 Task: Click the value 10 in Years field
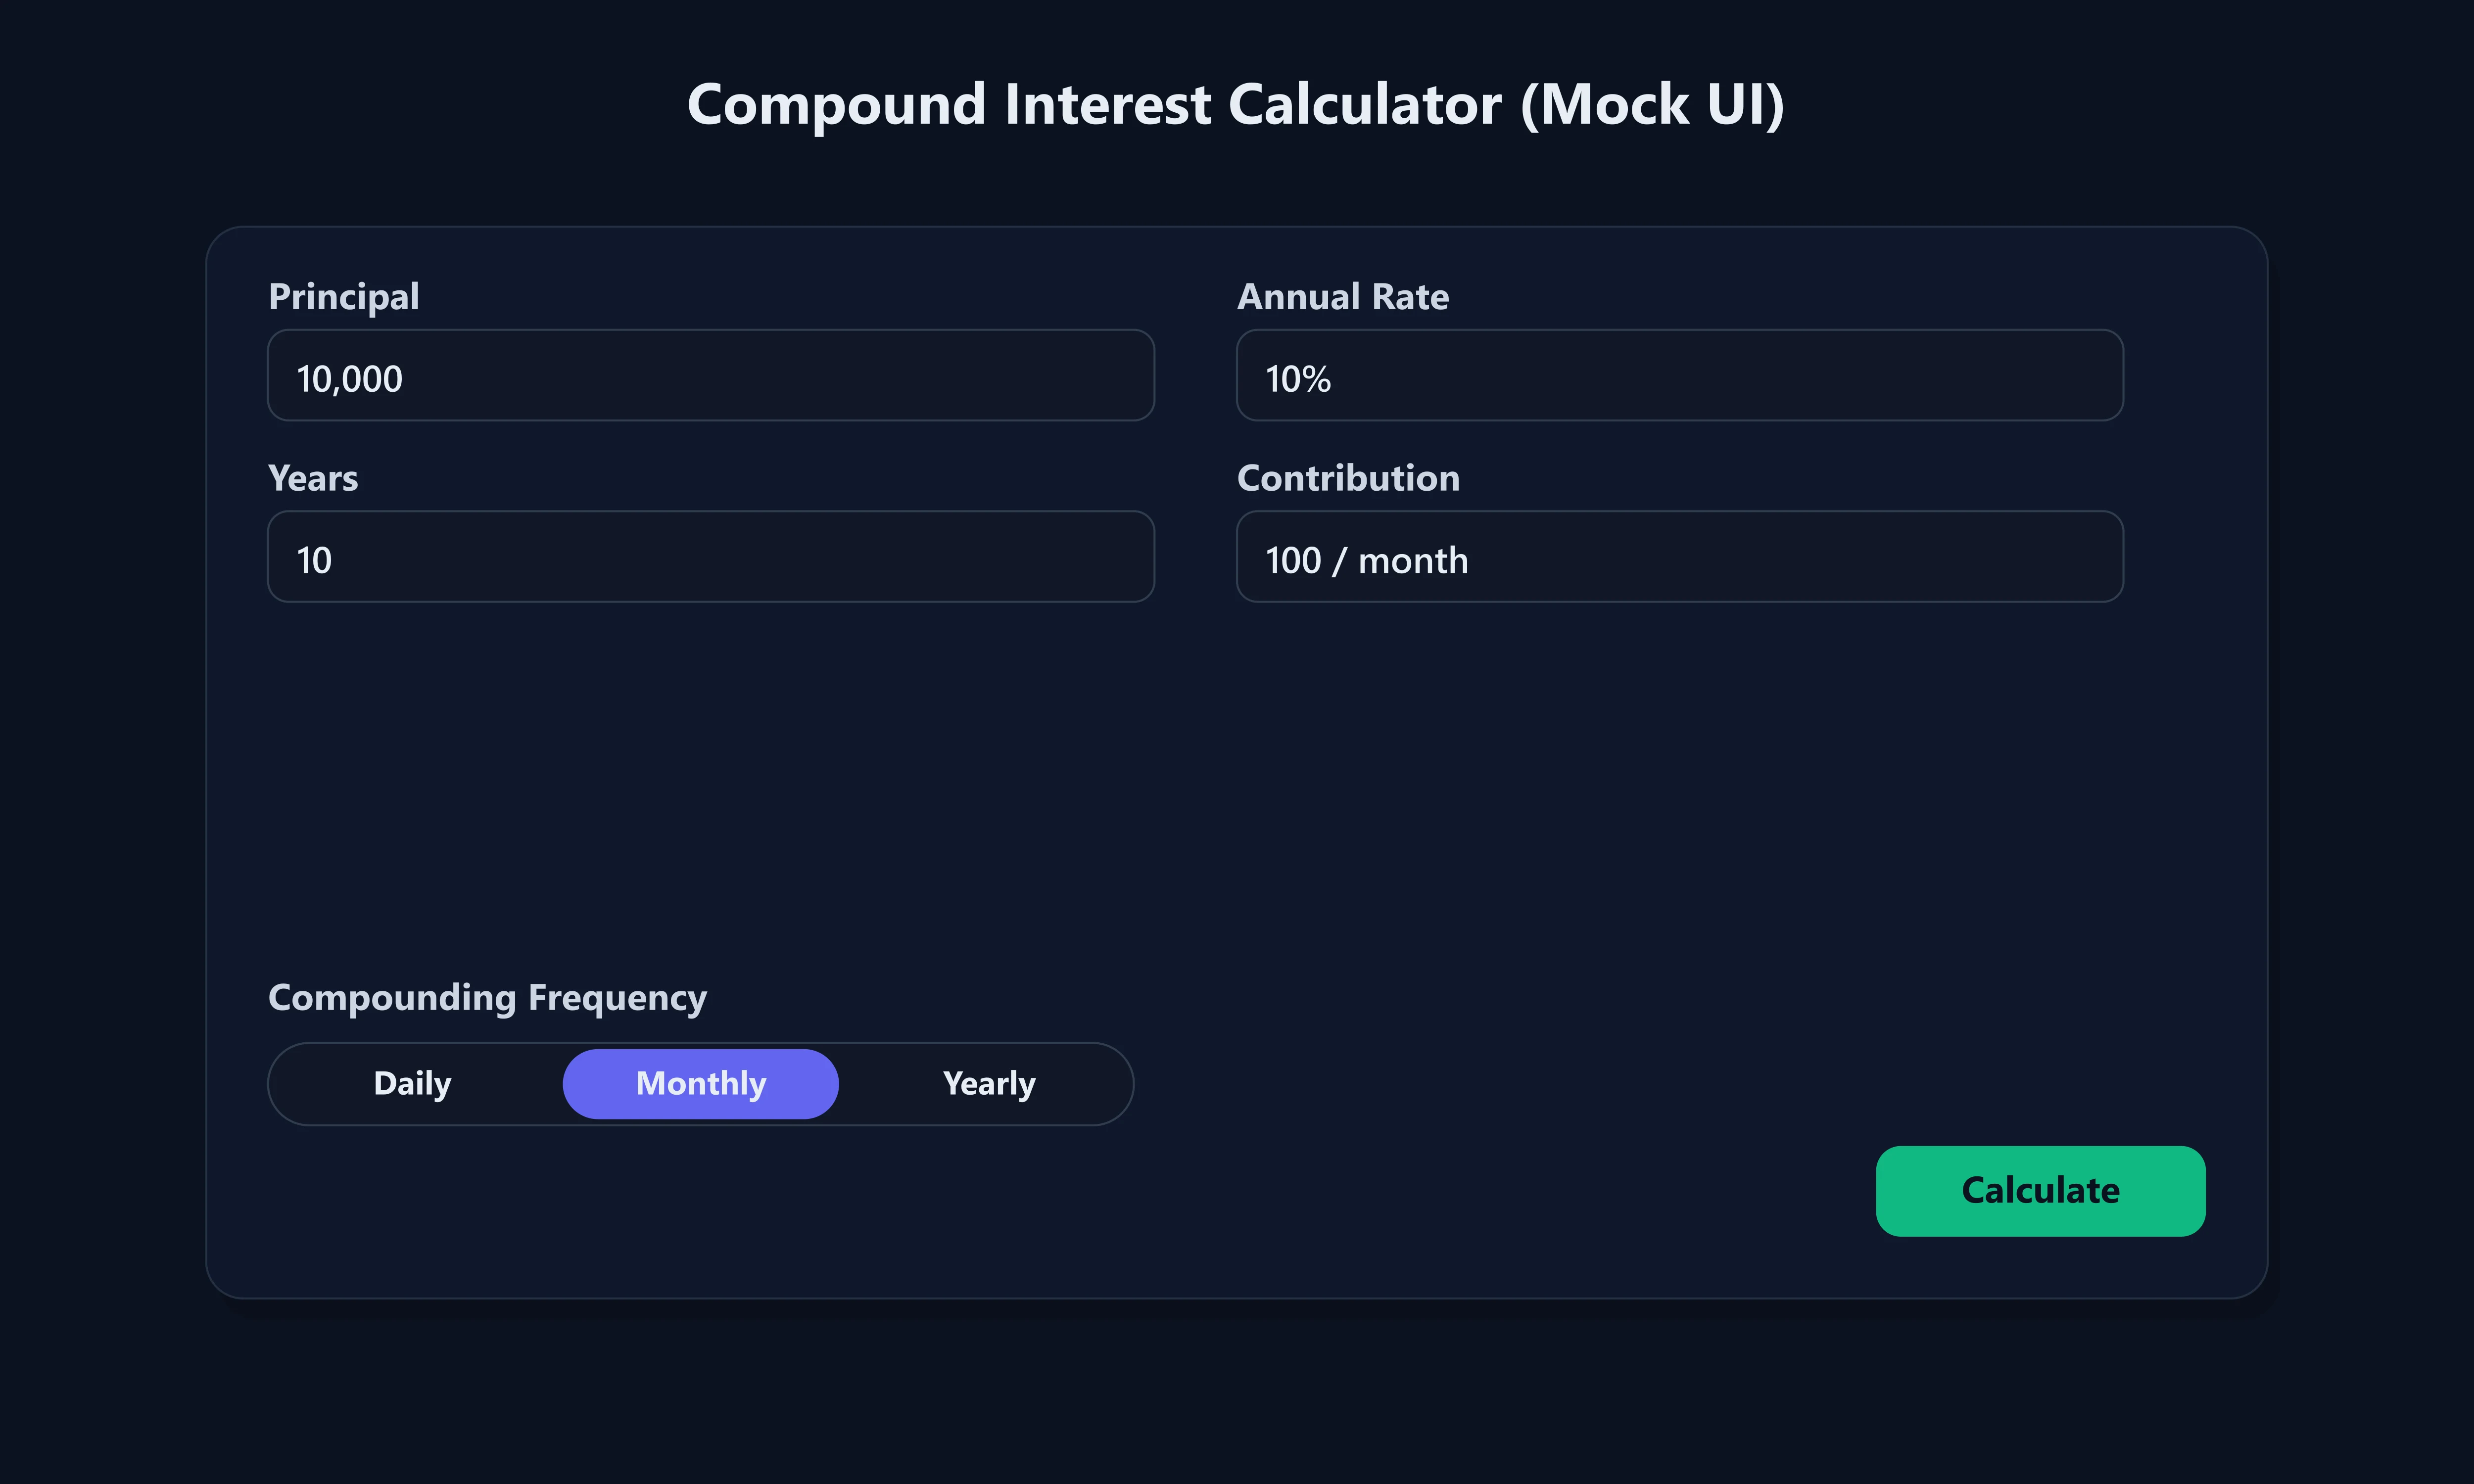pos(313,559)
